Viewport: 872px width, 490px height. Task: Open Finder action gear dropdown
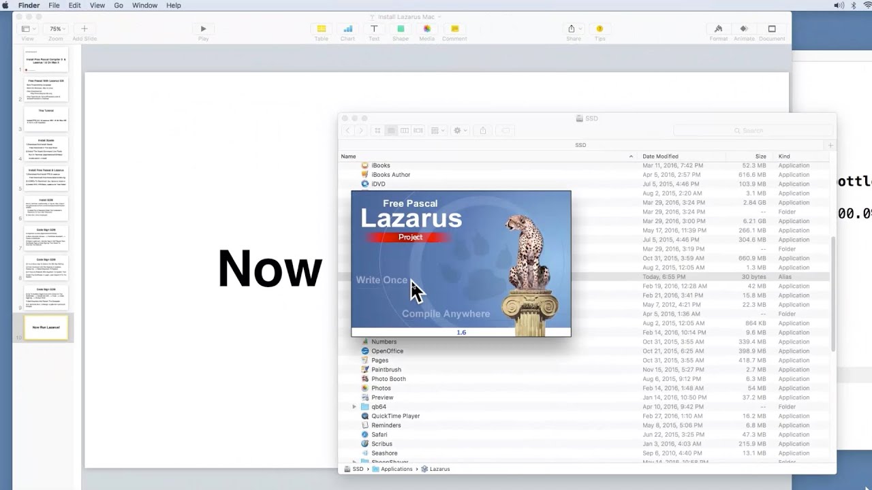click(x=460, y=131)
